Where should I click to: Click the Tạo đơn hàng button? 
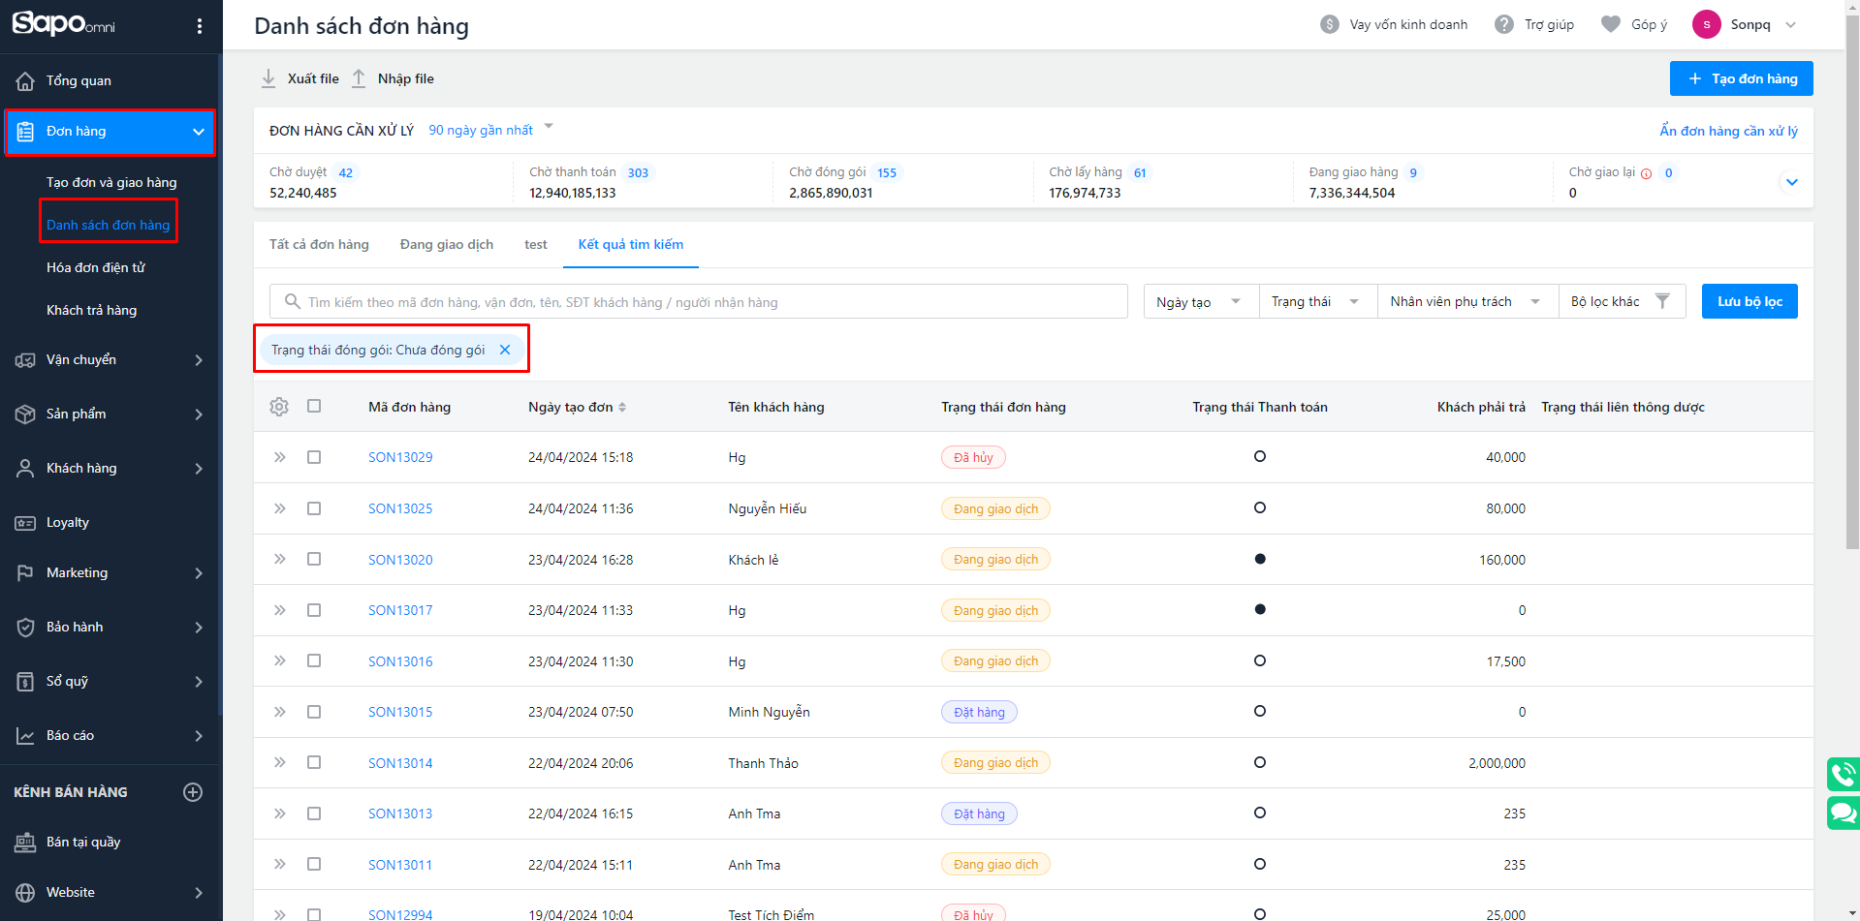click(x=1741, y=78)
